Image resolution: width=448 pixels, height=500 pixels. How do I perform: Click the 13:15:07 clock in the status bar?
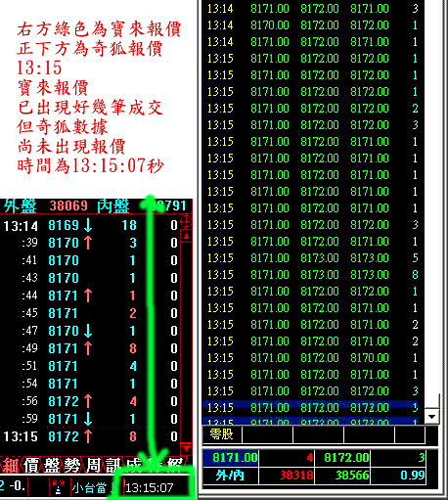pyautogui.click(x=150, y=488)
